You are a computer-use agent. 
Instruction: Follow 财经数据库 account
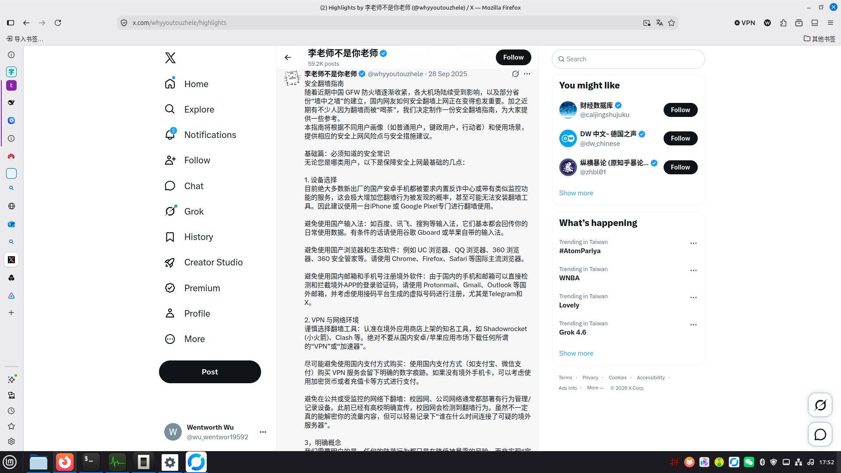680,110
